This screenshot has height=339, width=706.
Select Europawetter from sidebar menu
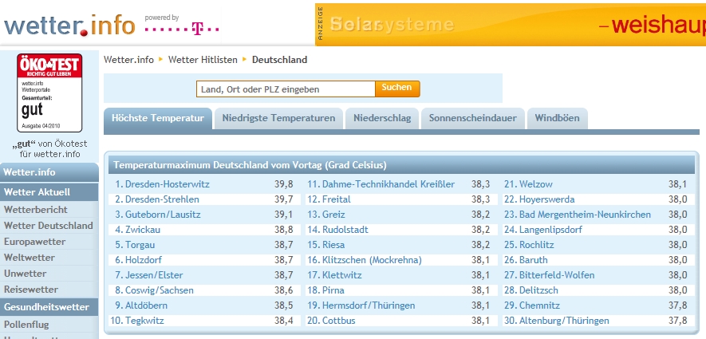point(35,242)
